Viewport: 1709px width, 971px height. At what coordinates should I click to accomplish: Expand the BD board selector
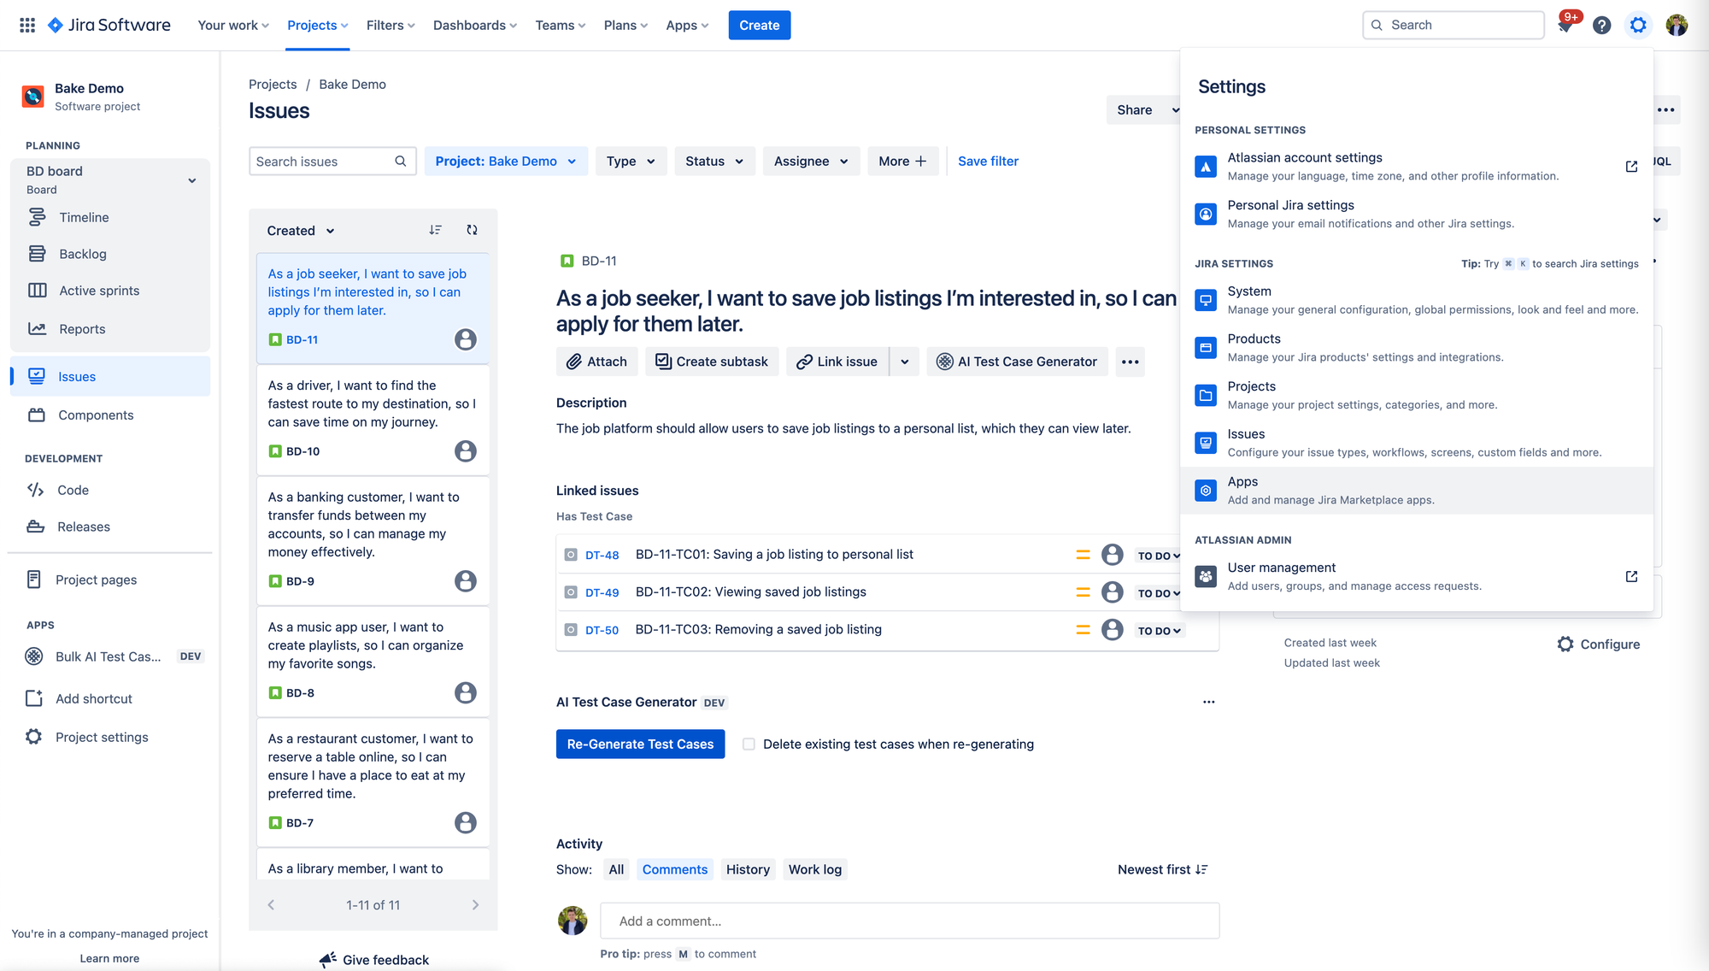[x=191, y=180]
